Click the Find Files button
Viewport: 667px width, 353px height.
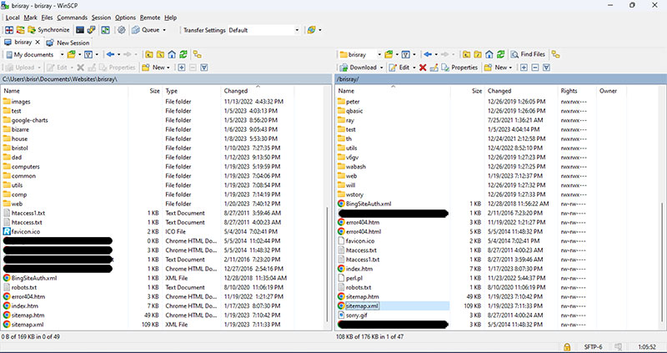point(528,54)
